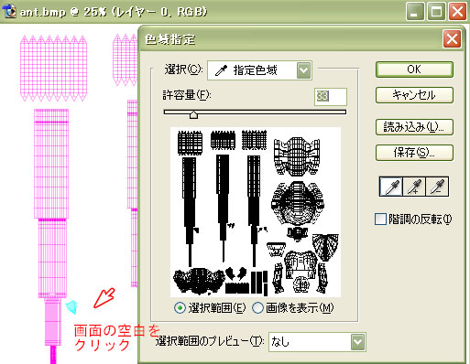
Task: Click the キャンセル button
Action: tap(414, 95)
